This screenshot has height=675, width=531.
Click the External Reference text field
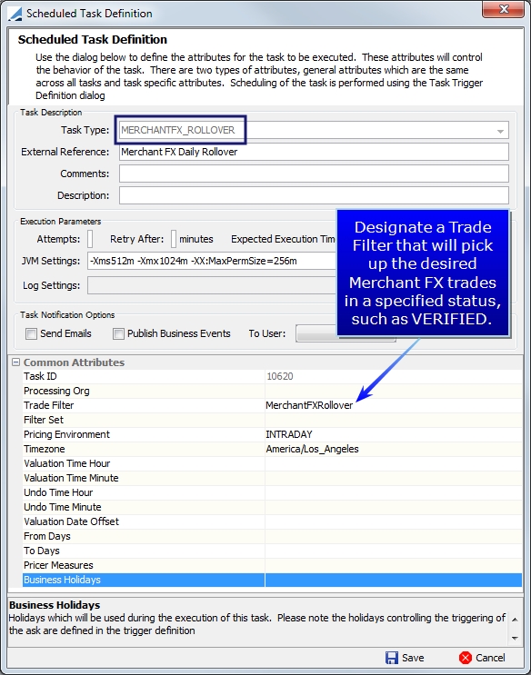[x=314, y=152]
